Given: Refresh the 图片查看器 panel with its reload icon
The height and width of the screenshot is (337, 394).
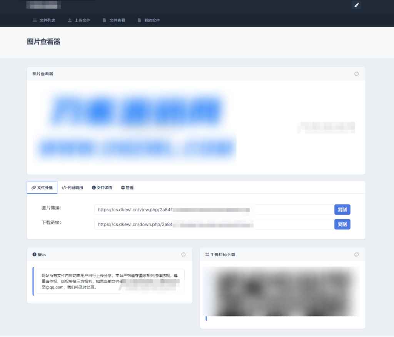Looking at the screenshot, I should point(356,74).
